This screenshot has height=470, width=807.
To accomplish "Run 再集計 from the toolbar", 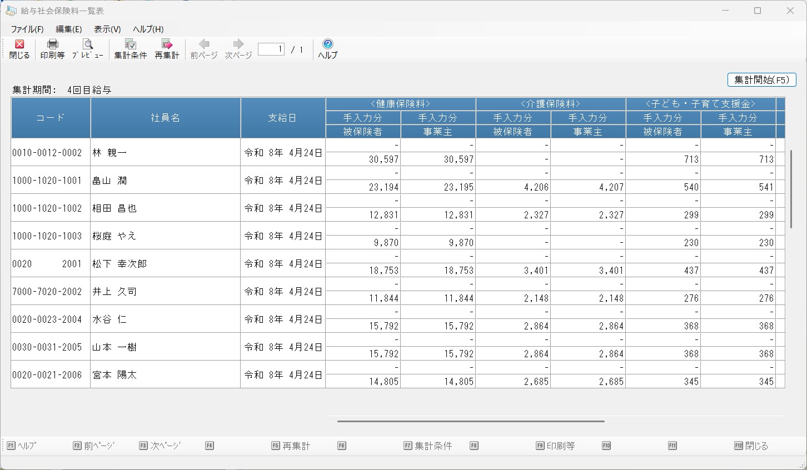I will 167,45.
